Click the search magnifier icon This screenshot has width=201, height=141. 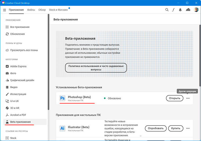167,10
